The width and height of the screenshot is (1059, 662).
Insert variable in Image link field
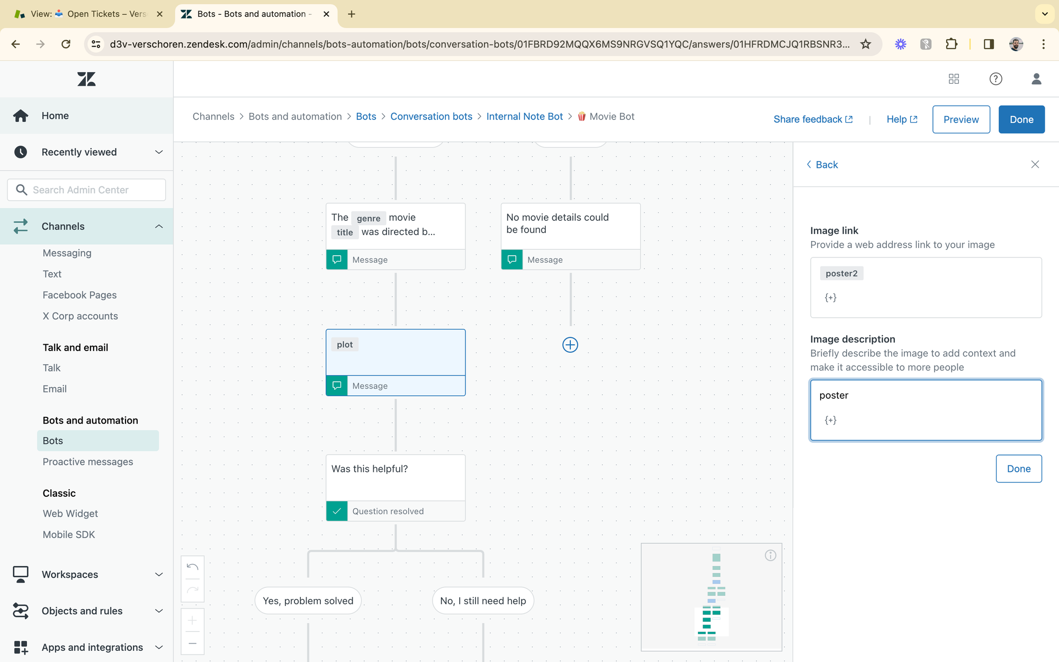830,298
